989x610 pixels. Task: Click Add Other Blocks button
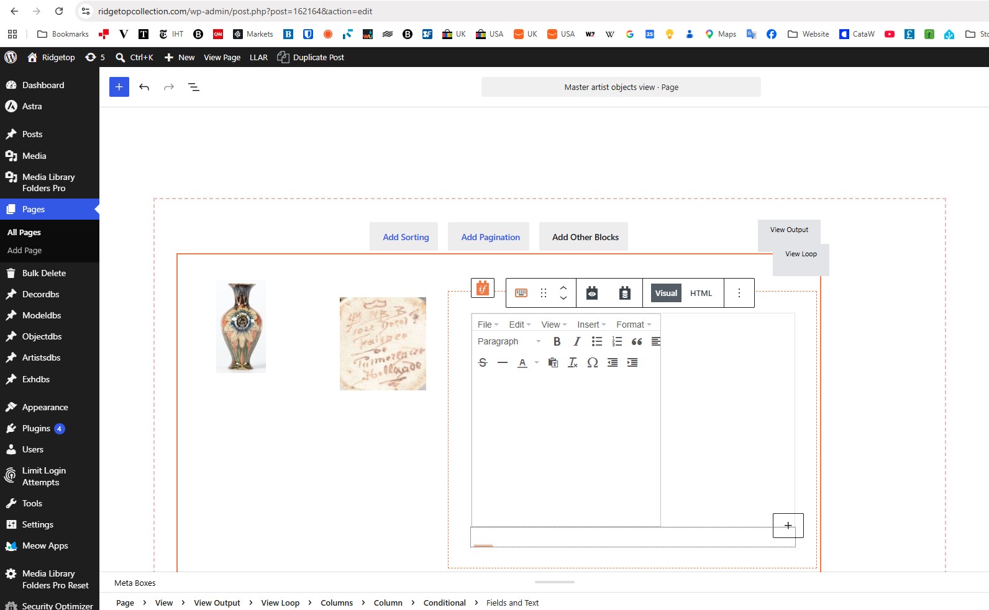(x=583, y=236)
